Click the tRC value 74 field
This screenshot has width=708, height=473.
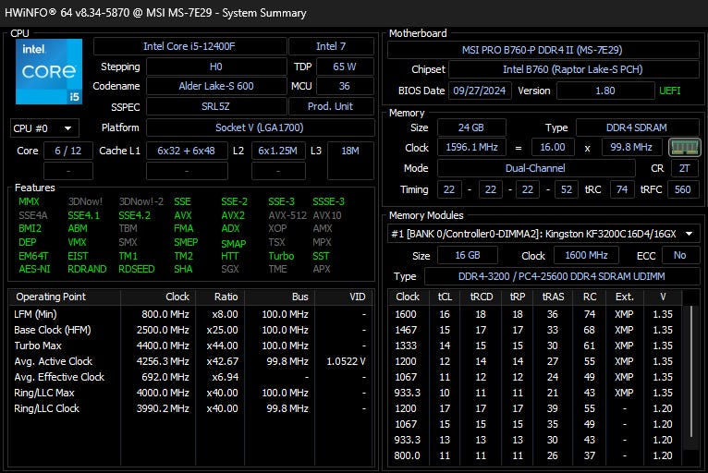pyautogui.click(x=622, y=189)
